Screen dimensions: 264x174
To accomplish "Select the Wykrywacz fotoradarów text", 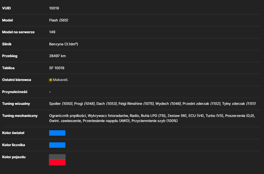I will (x=108, y=116).
